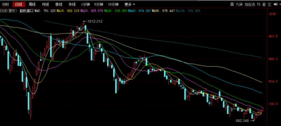Select the 周线 weekly chart tab
The height and width of the screenshot is (126, 281).
pos(32,4)
